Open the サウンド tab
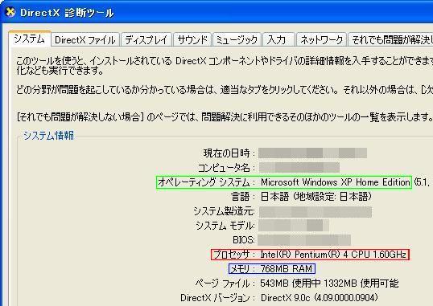Image resolution: width=433 pixels, height=306 pixels. (x=192, y=40)
